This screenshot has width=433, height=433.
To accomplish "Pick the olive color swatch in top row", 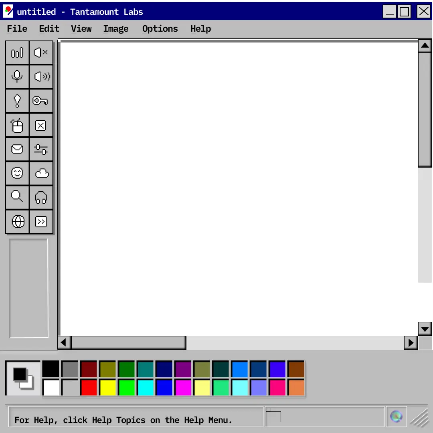I will pyautogui.click(x=107, y=369).
